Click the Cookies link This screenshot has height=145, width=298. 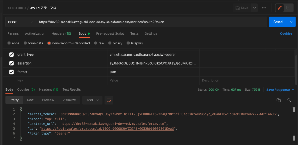tap(286, 33)
